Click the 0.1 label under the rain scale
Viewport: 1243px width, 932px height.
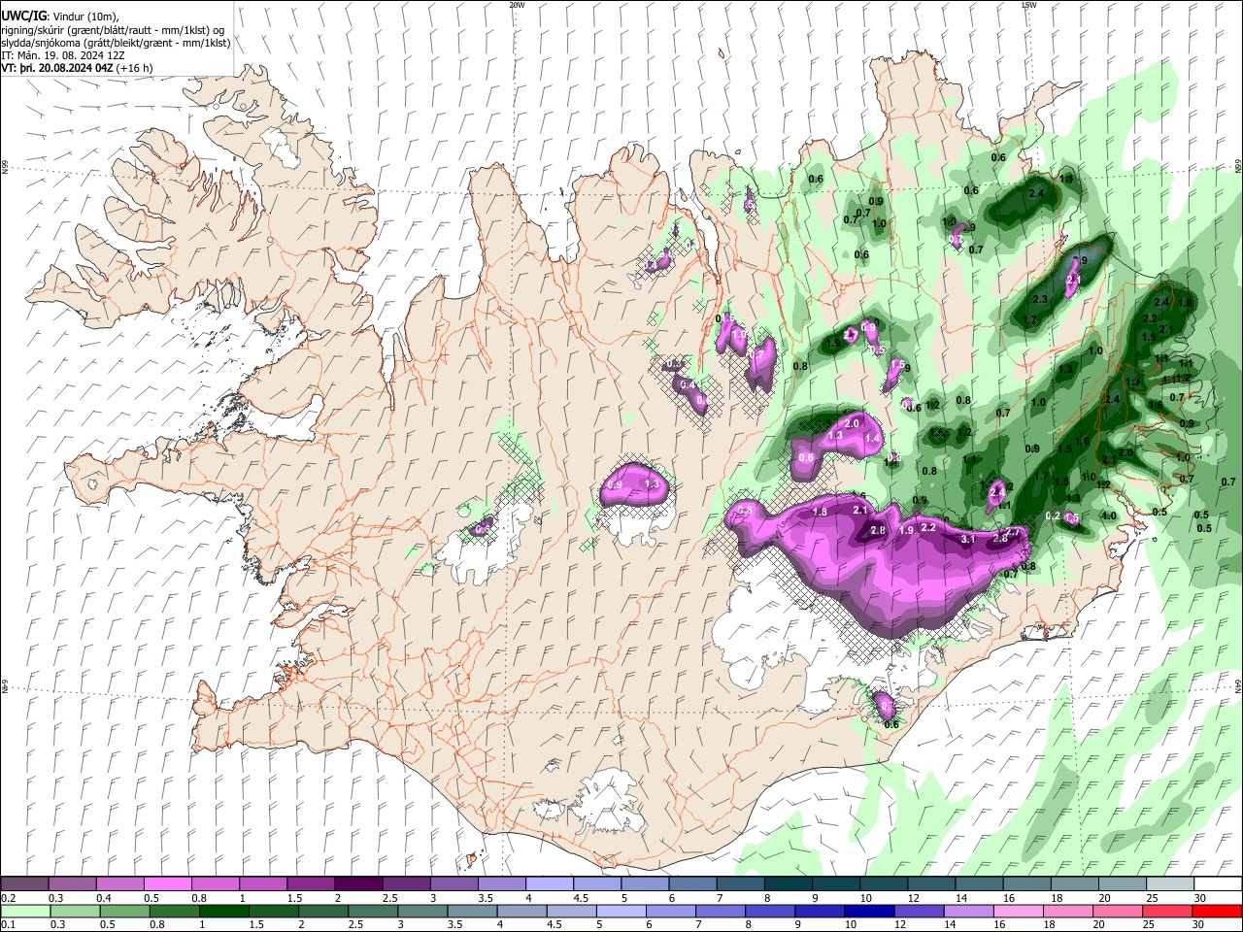pyautogui.click(x=7, y=924)
